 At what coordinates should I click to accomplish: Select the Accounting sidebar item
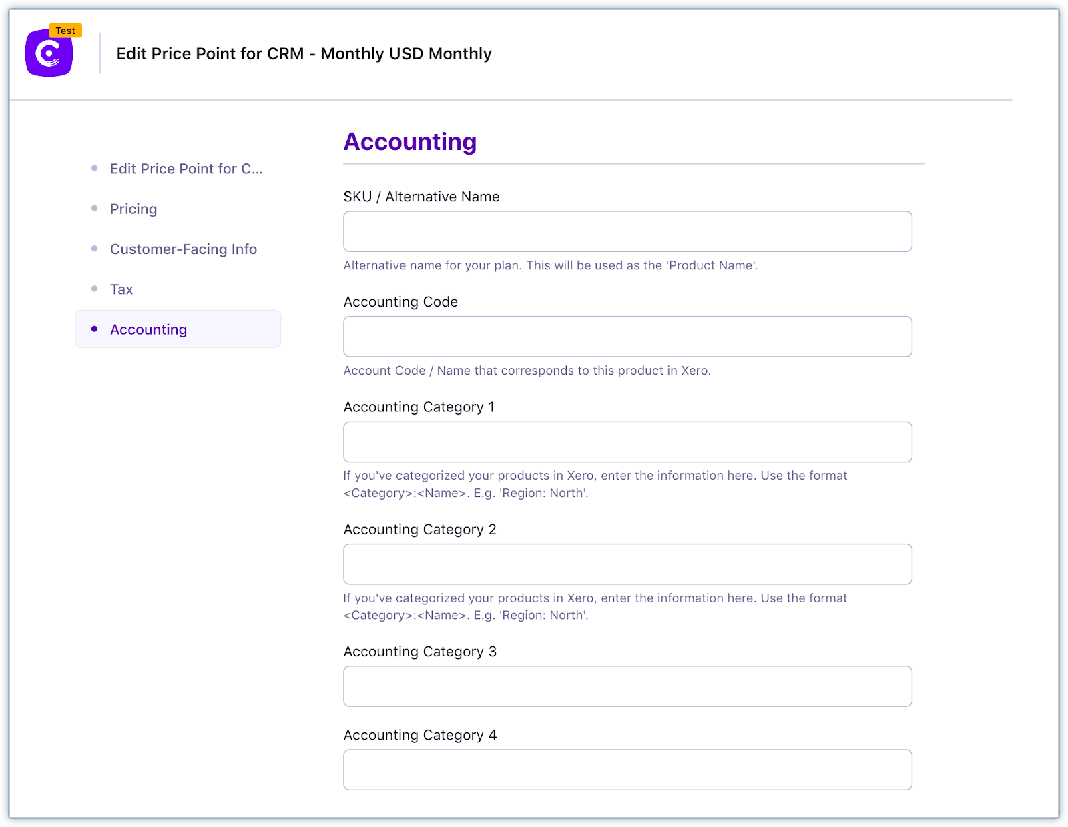148,329
